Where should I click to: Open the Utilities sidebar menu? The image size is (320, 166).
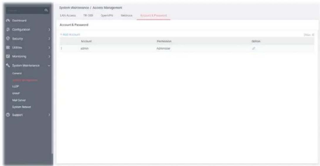17,47
